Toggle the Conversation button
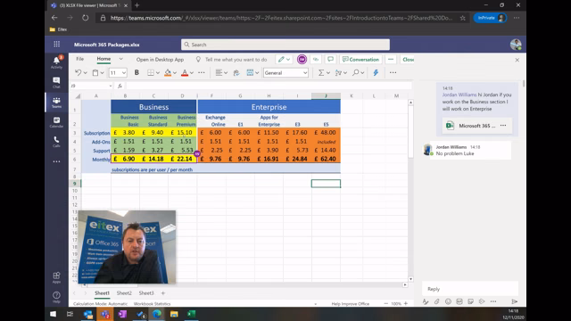This screenshot has height=321, width=571. [x=360, y=60]
